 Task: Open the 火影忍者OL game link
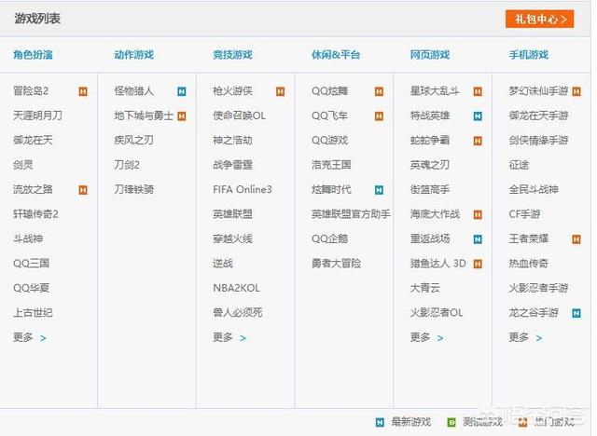(x=437, y=312)
